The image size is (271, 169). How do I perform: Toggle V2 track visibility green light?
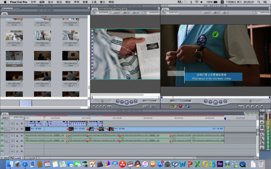[x=2, y=124]
